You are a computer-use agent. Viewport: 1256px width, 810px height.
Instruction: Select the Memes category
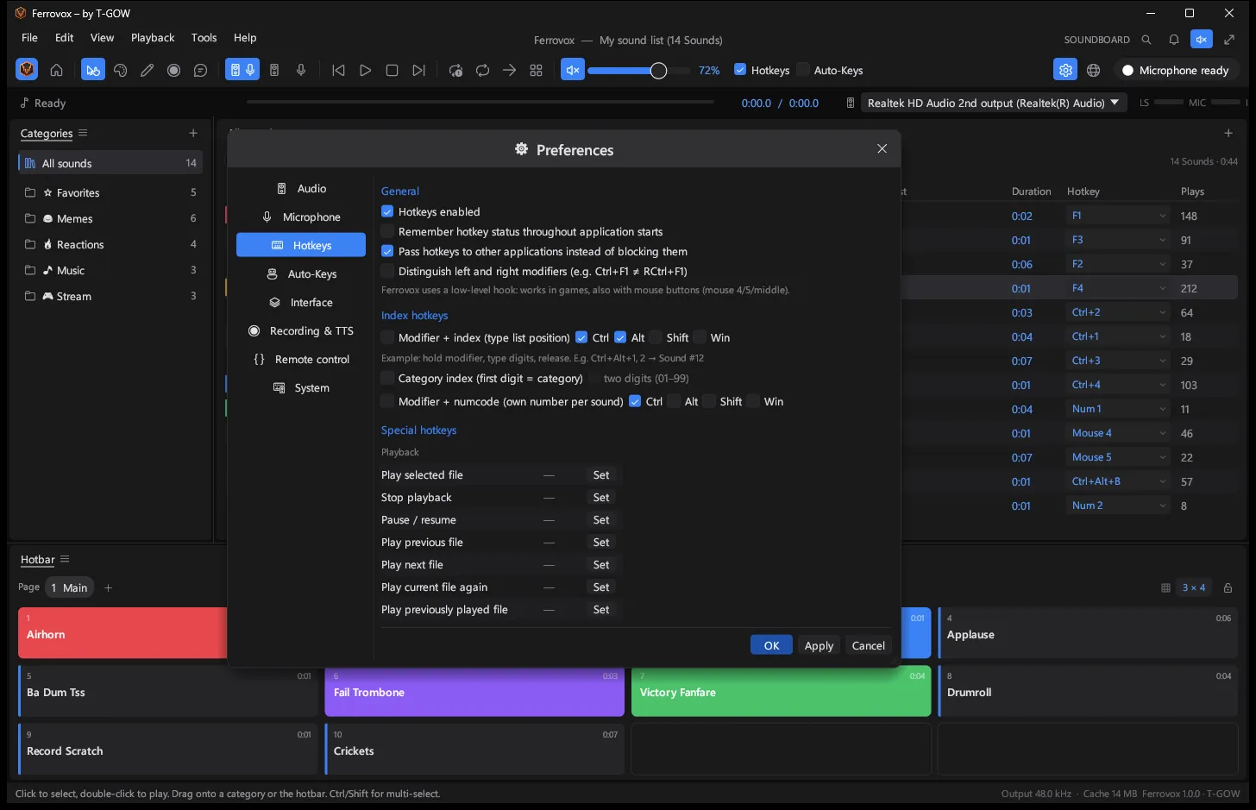pos(110,219)
